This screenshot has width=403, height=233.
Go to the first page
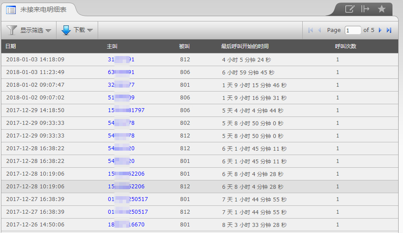coord(311,30)
